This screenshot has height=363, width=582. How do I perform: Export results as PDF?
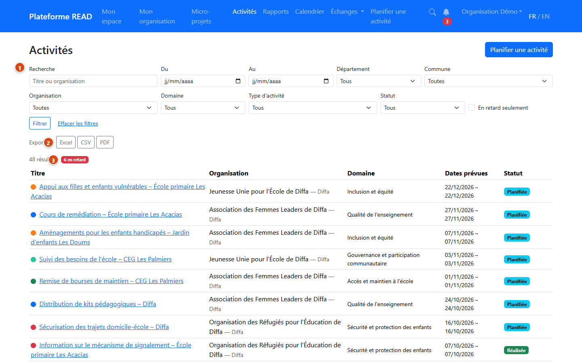[105, 142]
